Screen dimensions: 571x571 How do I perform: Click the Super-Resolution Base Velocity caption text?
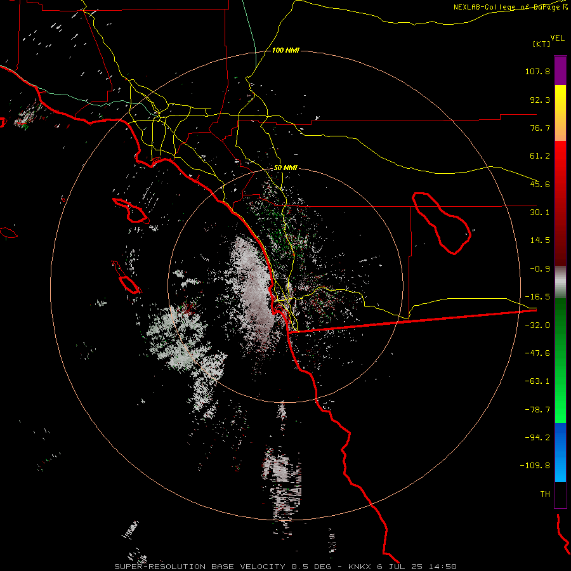(x=285, y=567)
